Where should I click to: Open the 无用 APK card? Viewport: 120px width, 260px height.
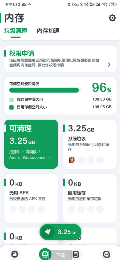[31, 198]
